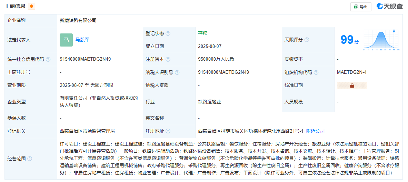
Task: Click help icon next to 组织机构代码
Action: tap(316, 72)
